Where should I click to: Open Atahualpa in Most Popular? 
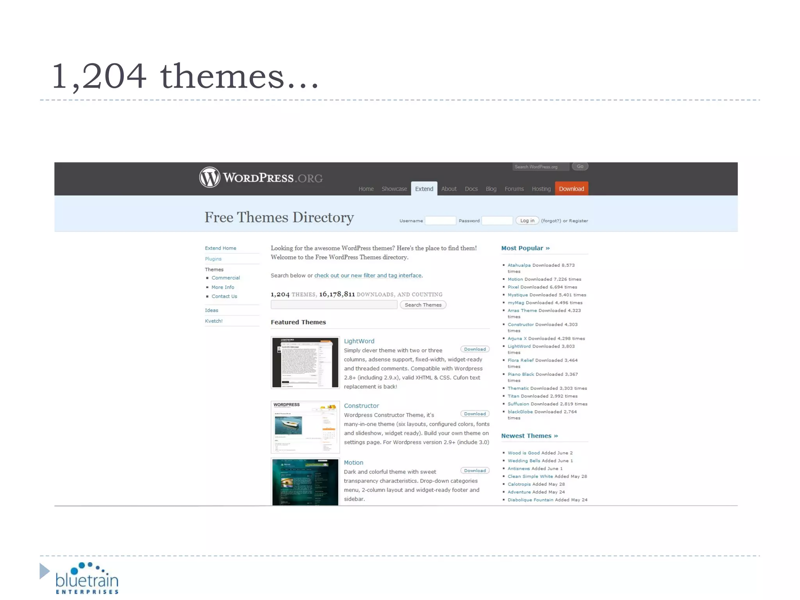[519, 265]
